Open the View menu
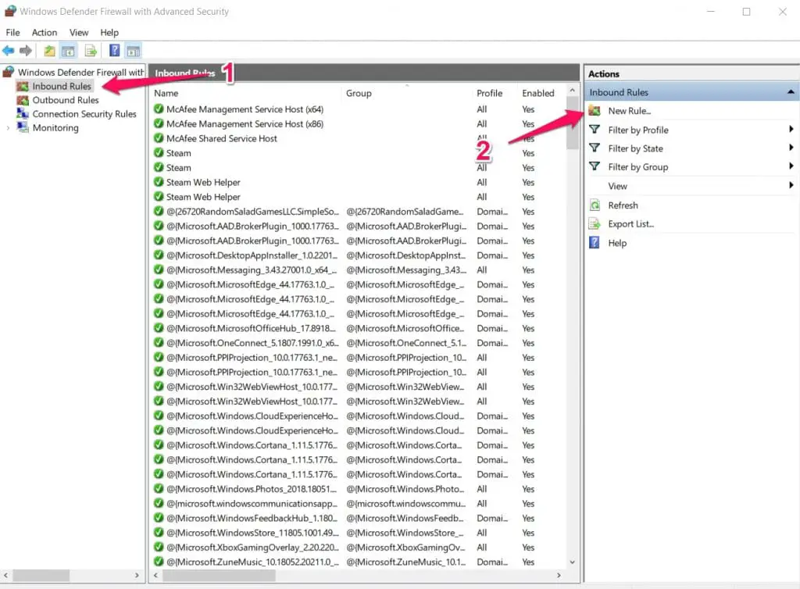Screen dimensions: 800x589 pyautogui.click(x=78, y=32)
